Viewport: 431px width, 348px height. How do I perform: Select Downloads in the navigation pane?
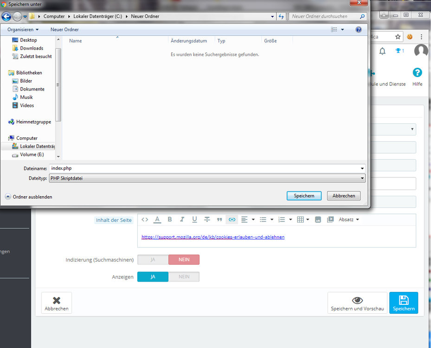pos(32,48)
